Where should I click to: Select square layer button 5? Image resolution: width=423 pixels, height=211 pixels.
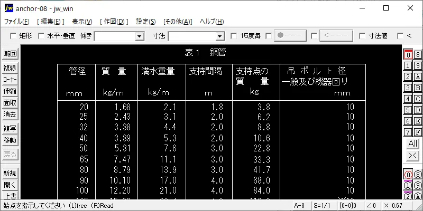pos(408,110)
